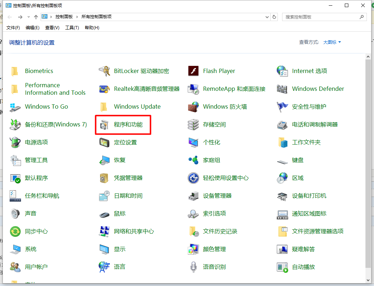Open the 疑难解答 link

[x=303, y=249]
